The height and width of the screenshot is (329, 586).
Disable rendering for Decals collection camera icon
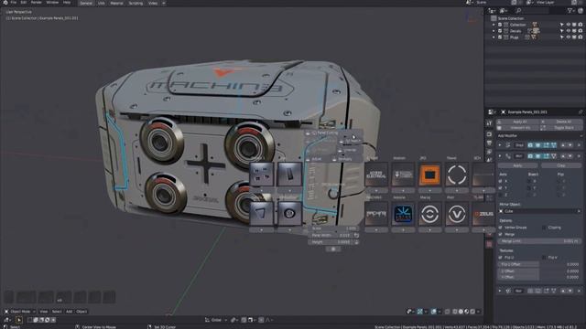pyautogui.click(x=580, y=31)
